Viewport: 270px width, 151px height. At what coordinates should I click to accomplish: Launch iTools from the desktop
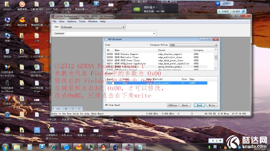click(37, 132)
